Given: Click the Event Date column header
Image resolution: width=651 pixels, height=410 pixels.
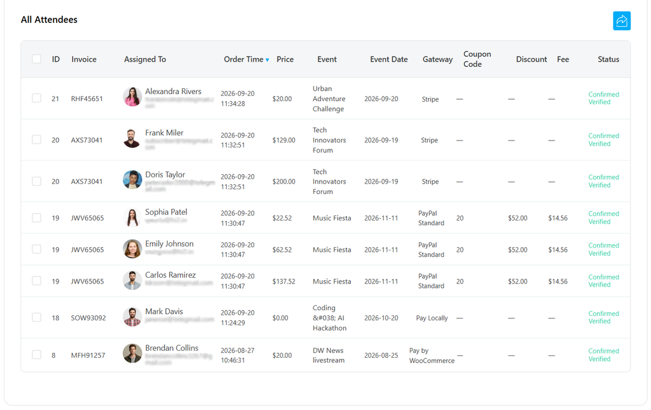Looking at the screenshot, I should (388, 59).
